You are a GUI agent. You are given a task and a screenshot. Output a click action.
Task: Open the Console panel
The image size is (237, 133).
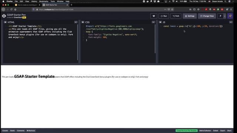[x=5, y=130]
